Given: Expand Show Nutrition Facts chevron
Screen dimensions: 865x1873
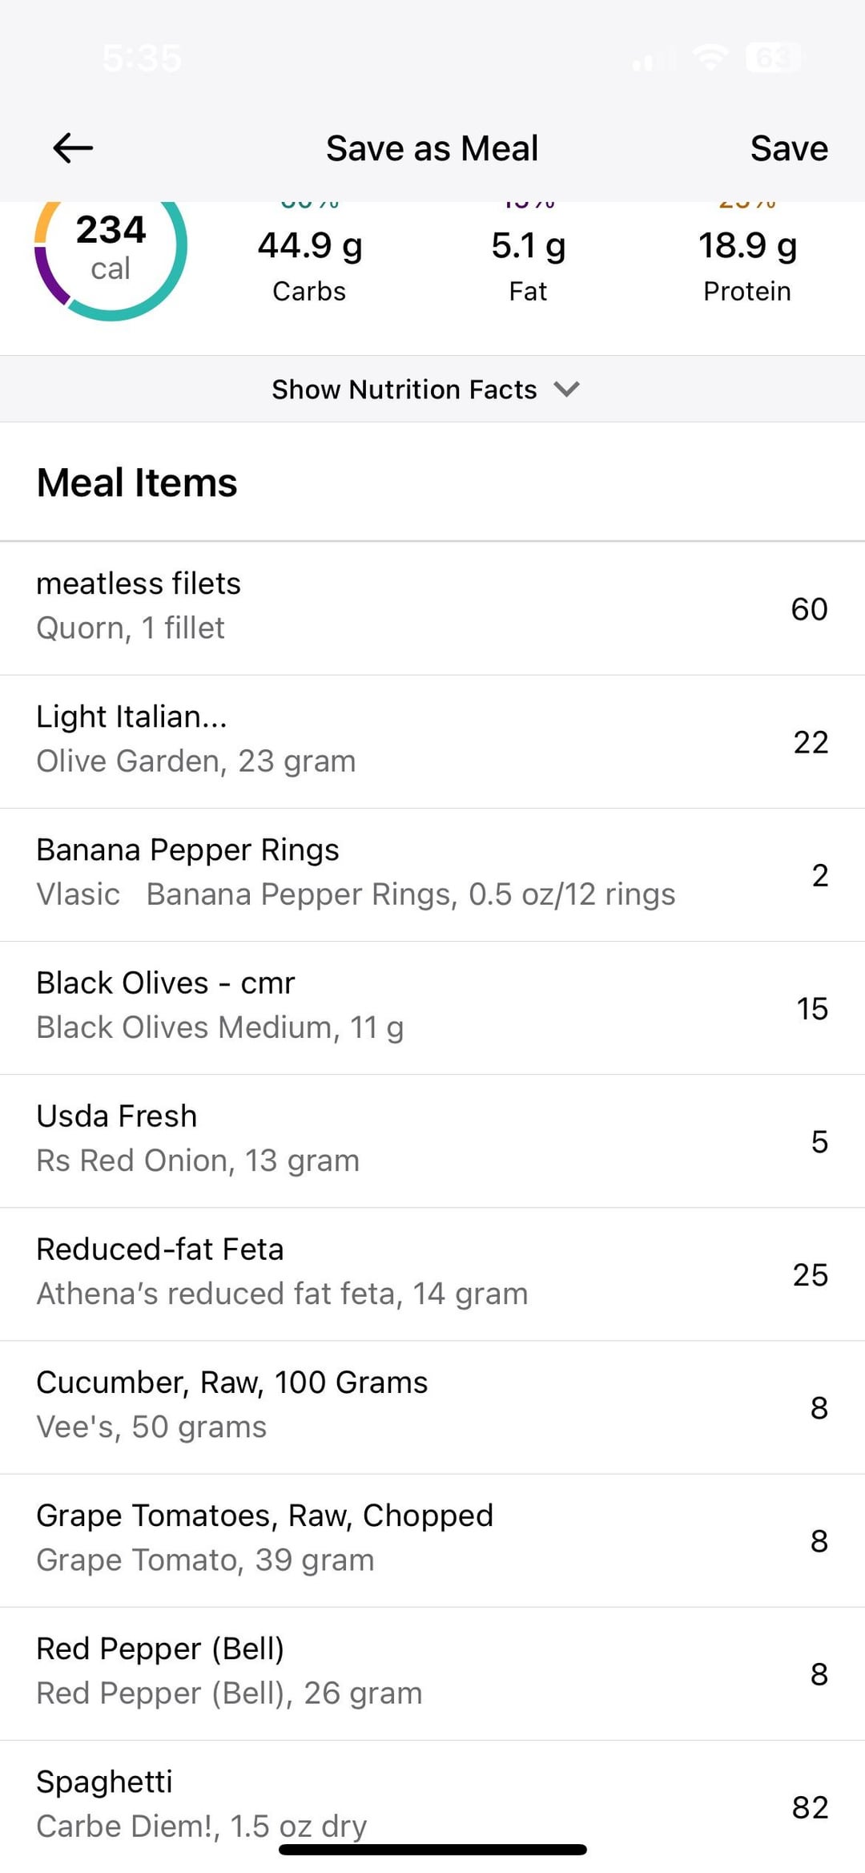Looking at the screenshot, I should click(567, 390).
